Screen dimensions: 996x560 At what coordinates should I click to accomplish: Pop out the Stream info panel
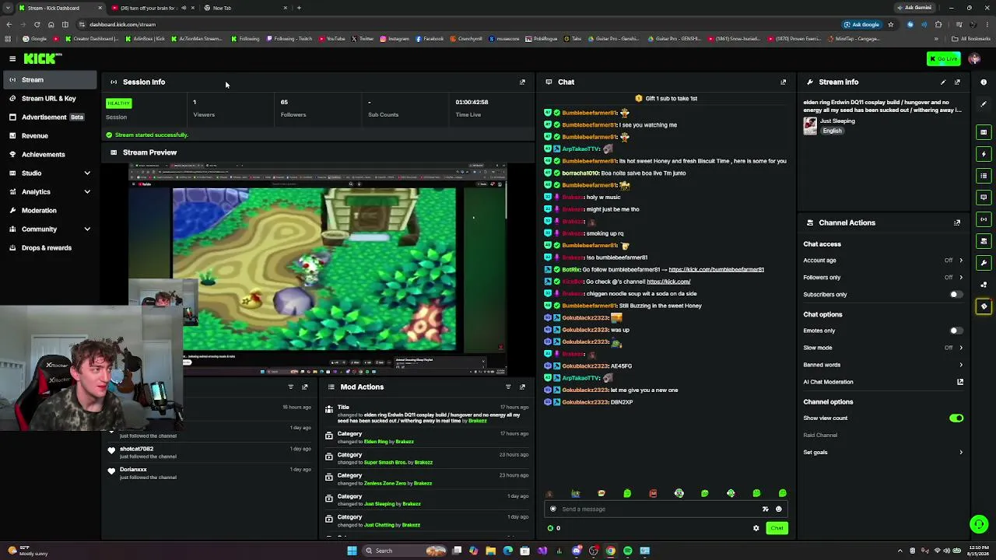point(957,82)
